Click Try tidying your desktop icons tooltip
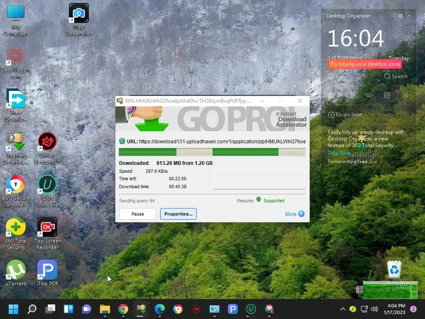The width and height of the screenshot is (425, 319). coord(365,64)
